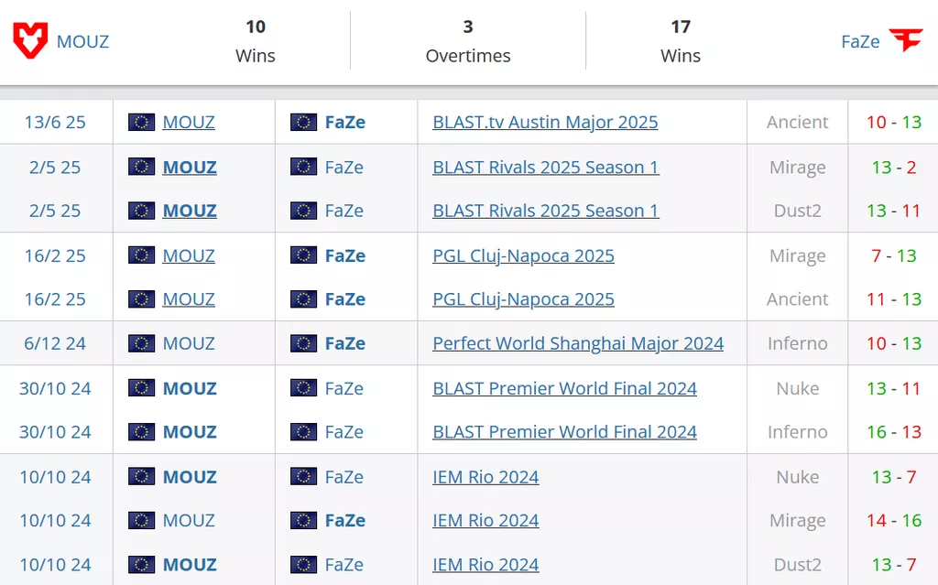
Task: Open Perfect World Shanghai Major 2024 event
Action: [577, 344]
